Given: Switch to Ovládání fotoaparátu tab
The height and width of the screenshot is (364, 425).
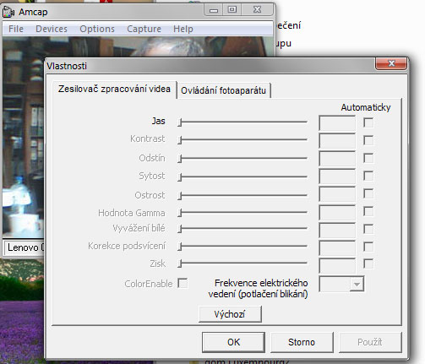Looking at the screenshot, I should click(223, 90).
